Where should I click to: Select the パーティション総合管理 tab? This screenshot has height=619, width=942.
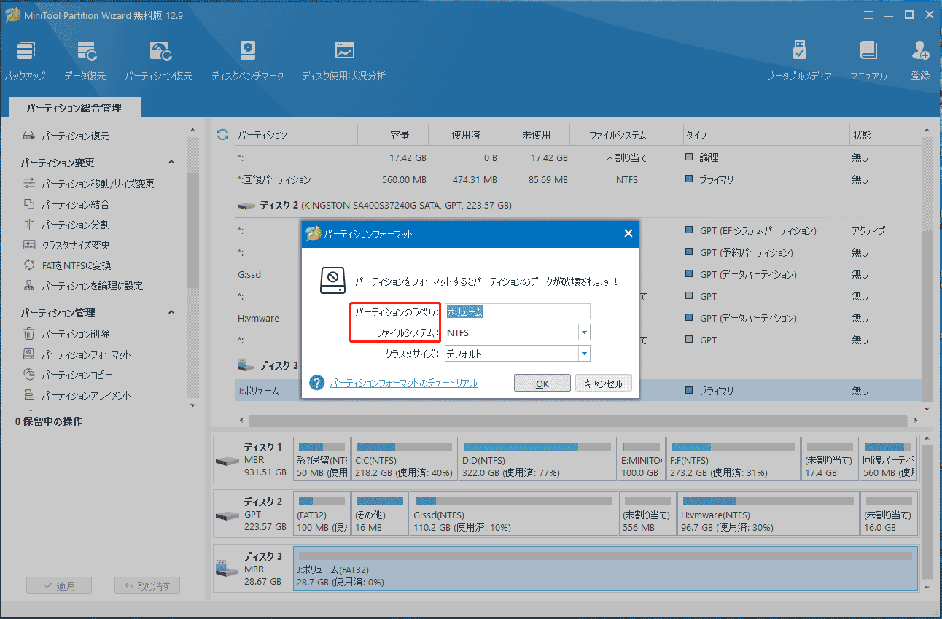pos(74,108)
